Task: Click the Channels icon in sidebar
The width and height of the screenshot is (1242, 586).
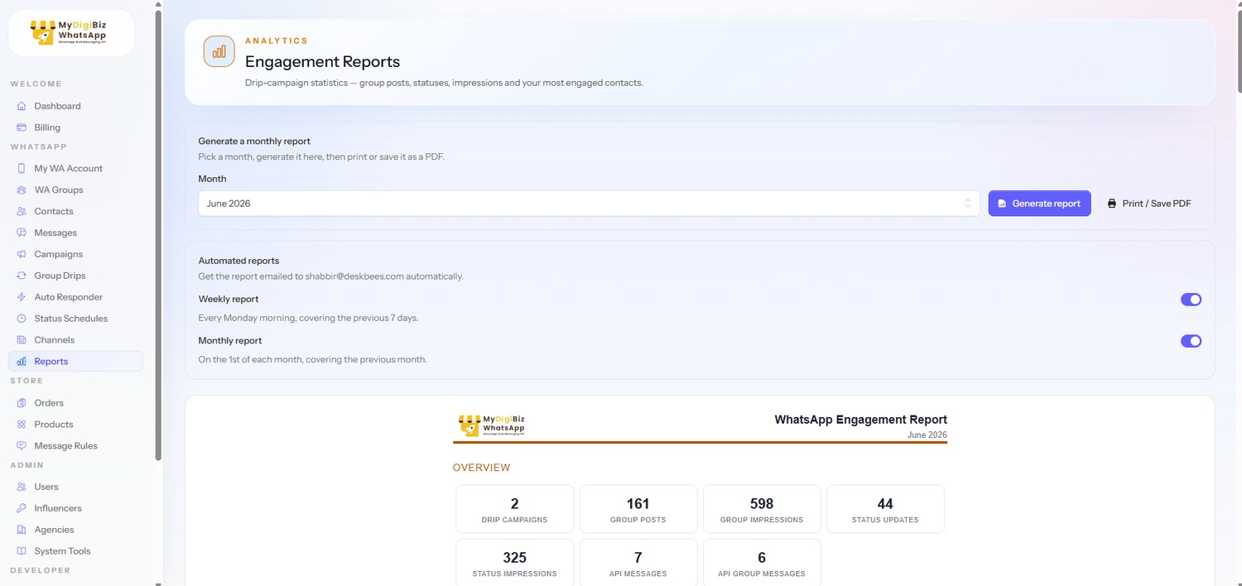Action: click(22, 340)
